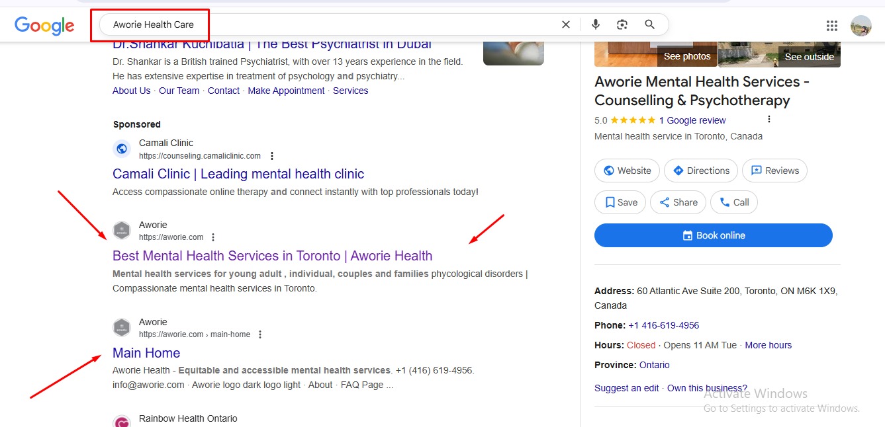Open three-dot menu beside aworie.com URL
This screenshot has width=885, height=427.
point(213,237)
